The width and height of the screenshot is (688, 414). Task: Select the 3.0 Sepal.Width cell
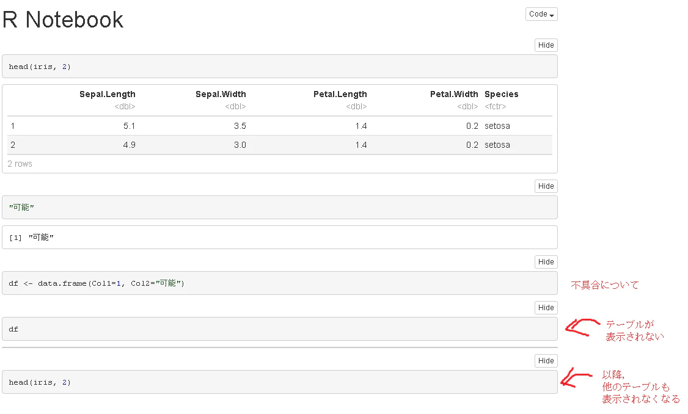pos(240,145)
